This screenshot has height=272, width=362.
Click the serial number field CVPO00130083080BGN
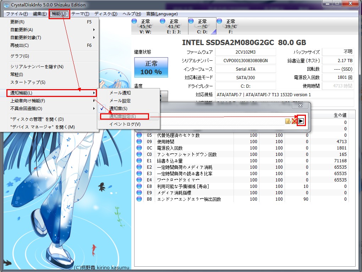(x=245, y=61)
